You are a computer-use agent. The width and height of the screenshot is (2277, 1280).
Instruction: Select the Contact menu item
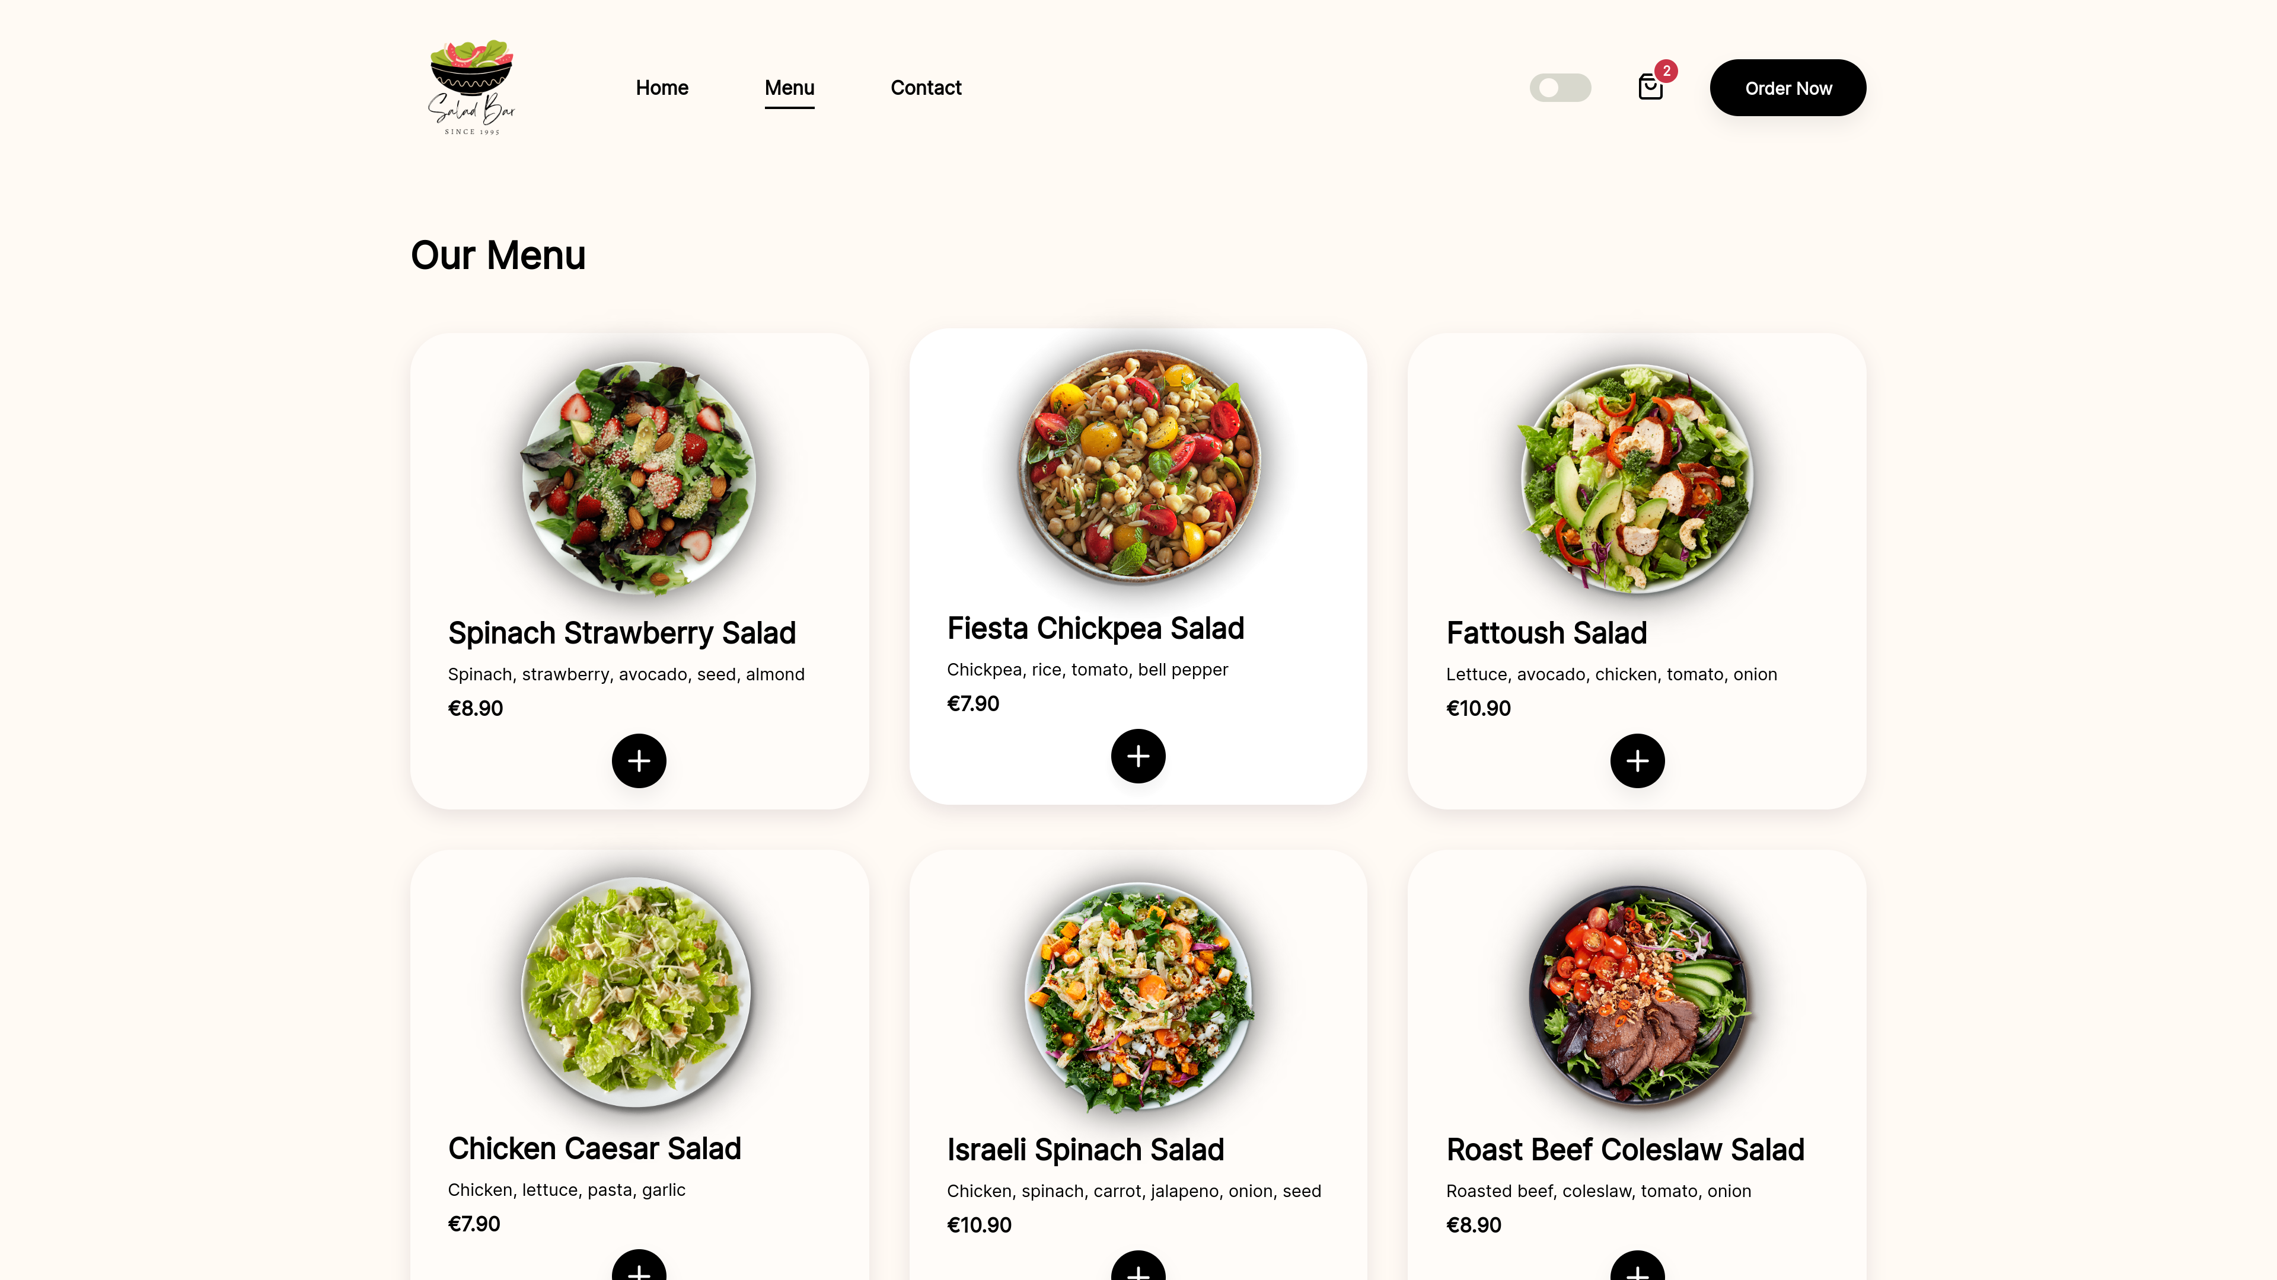(926, 88)
